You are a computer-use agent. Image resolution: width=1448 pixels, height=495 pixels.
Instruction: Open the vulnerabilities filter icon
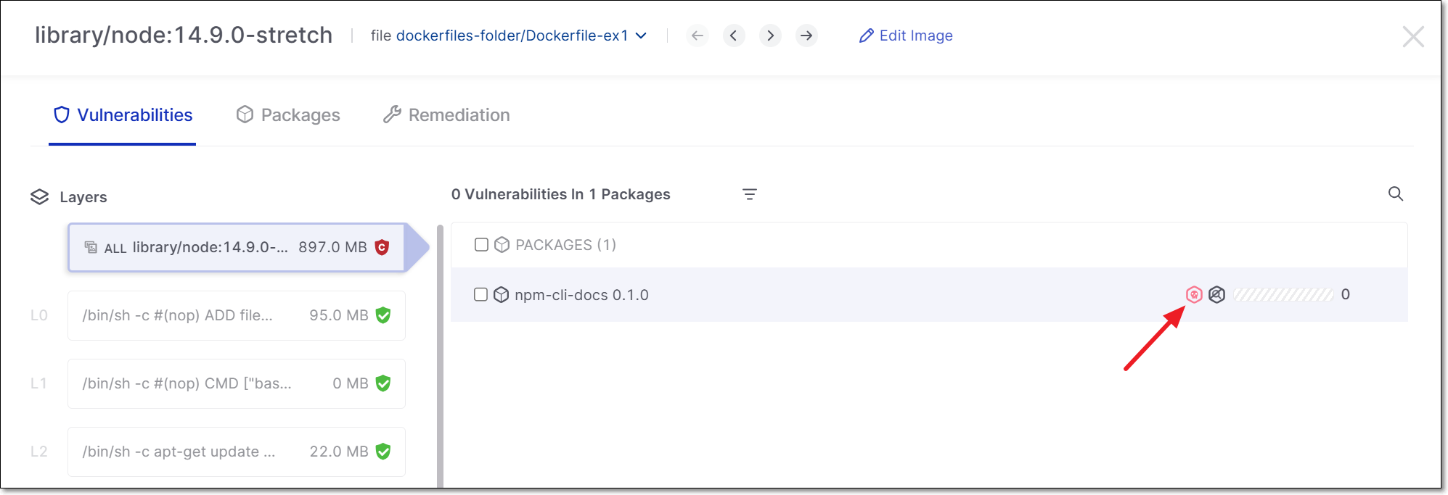coord(750,194)
